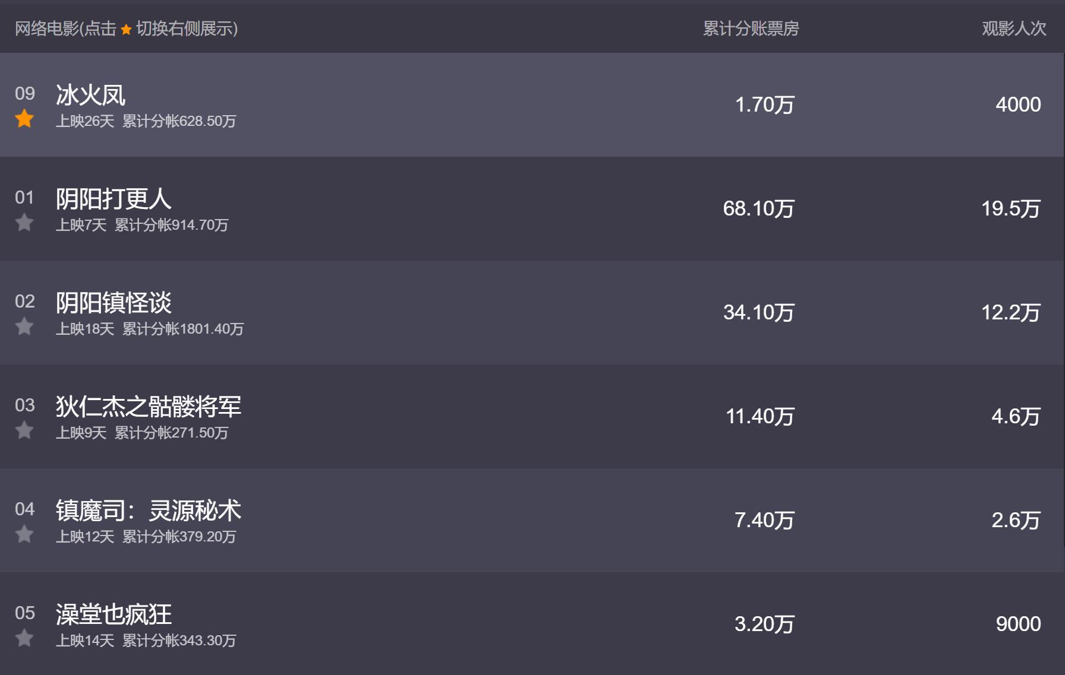Screen dimensions: 1065x675
Task: Select the 12.2万 viewer count
Action: 1010,312
